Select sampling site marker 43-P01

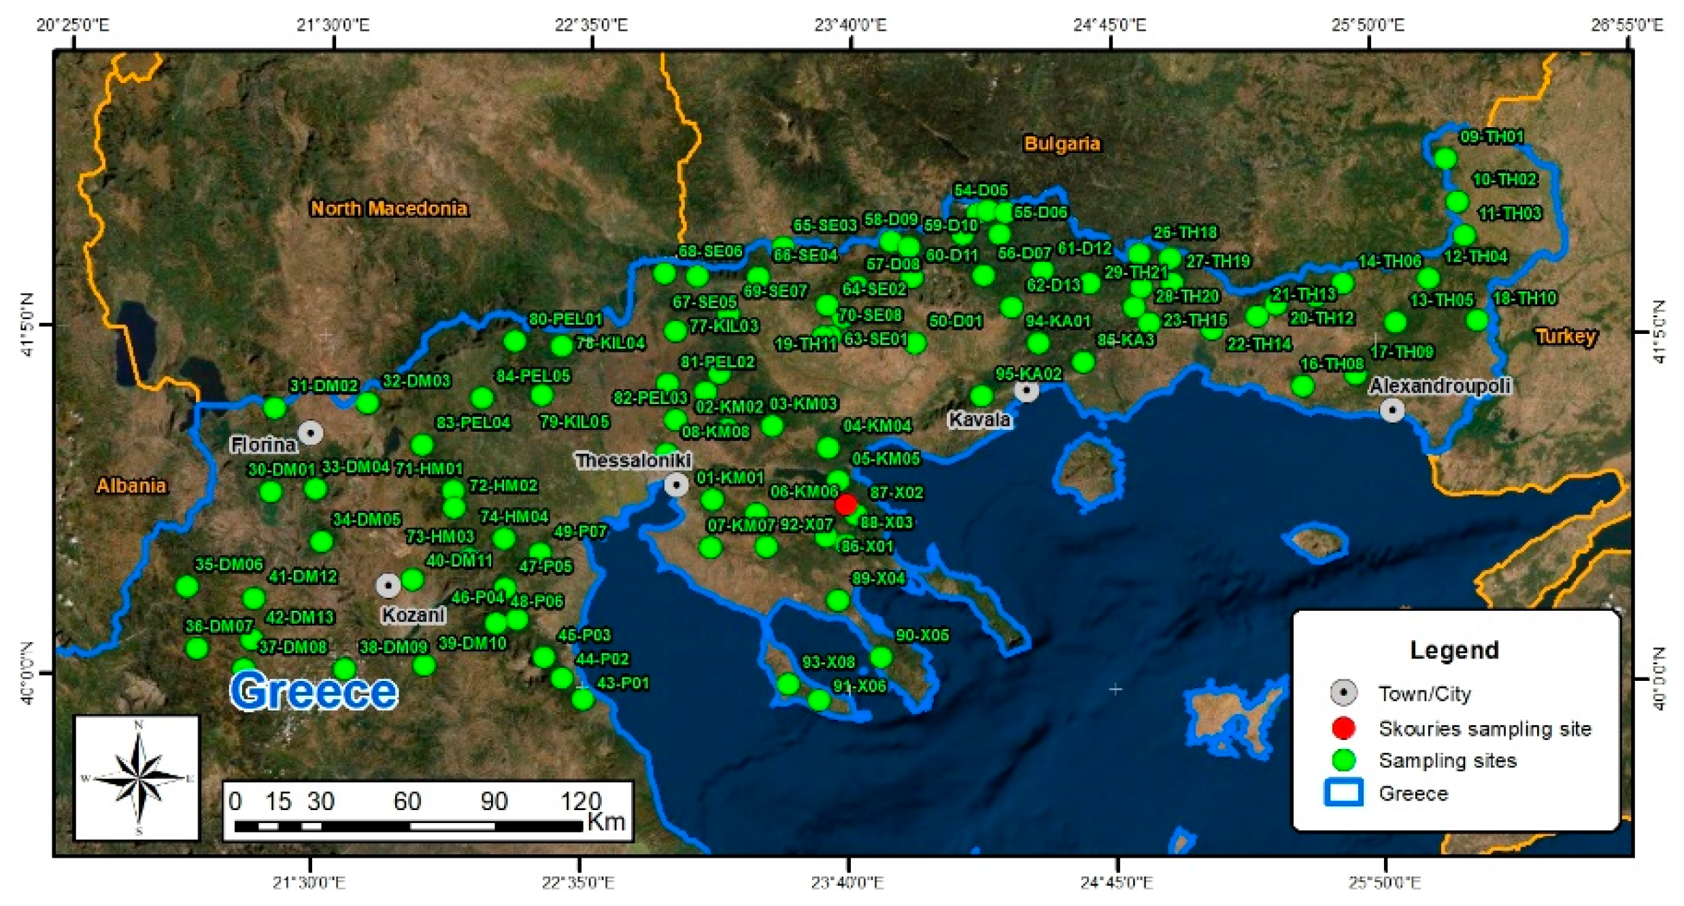583,699
